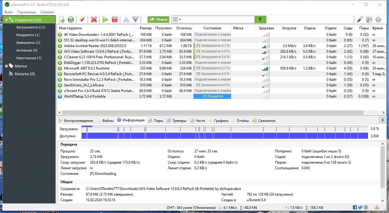
Task: Click the Facebook icon in status bar
Action: [355, 207]
